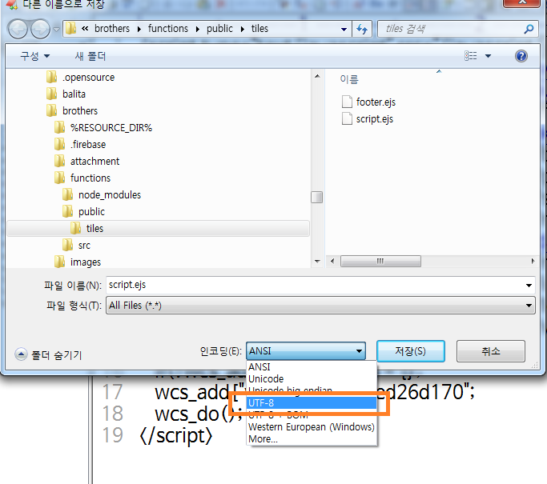Click public in the address breadcrumb

(x=219, y=29)
